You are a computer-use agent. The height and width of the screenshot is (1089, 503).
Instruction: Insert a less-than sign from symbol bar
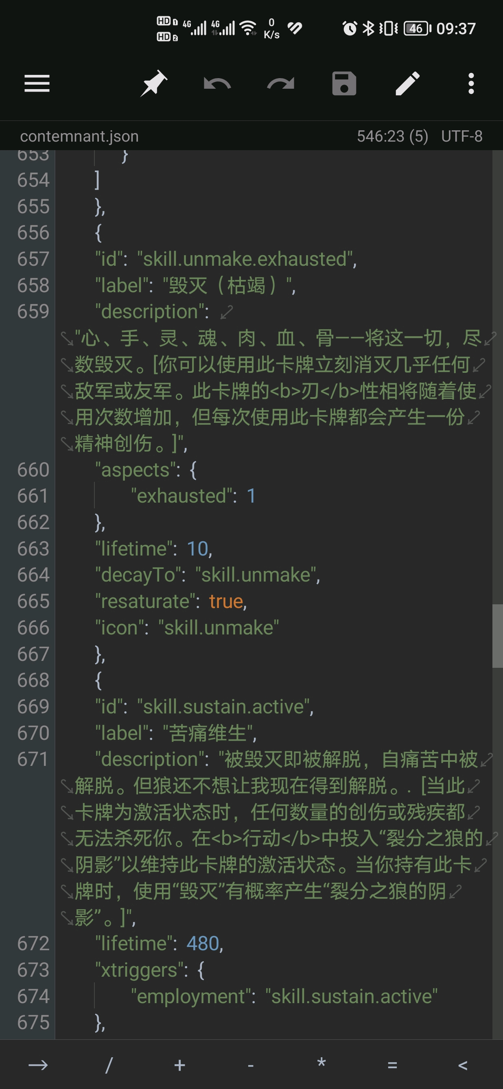click(x=463, y=1065)
